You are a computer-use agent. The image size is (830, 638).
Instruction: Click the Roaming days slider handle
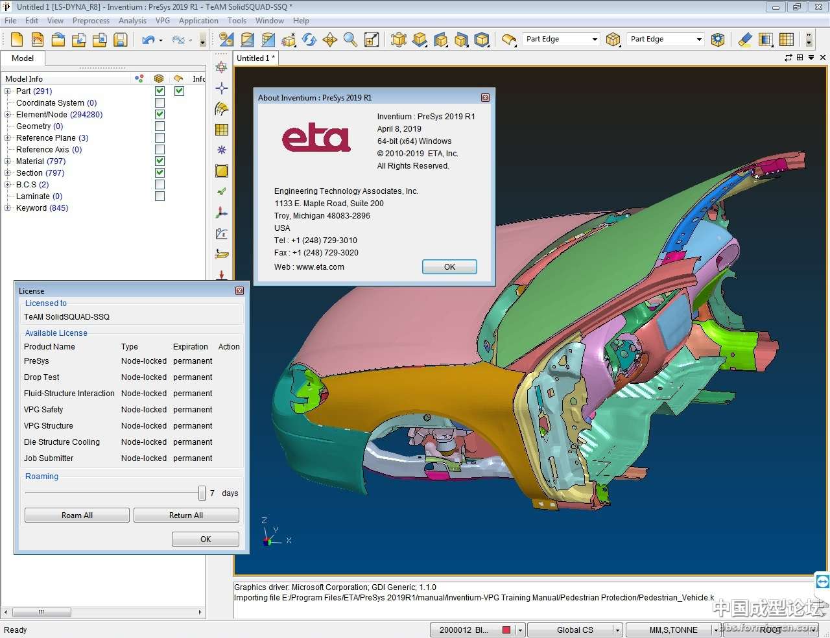click(x=202, y=493)
